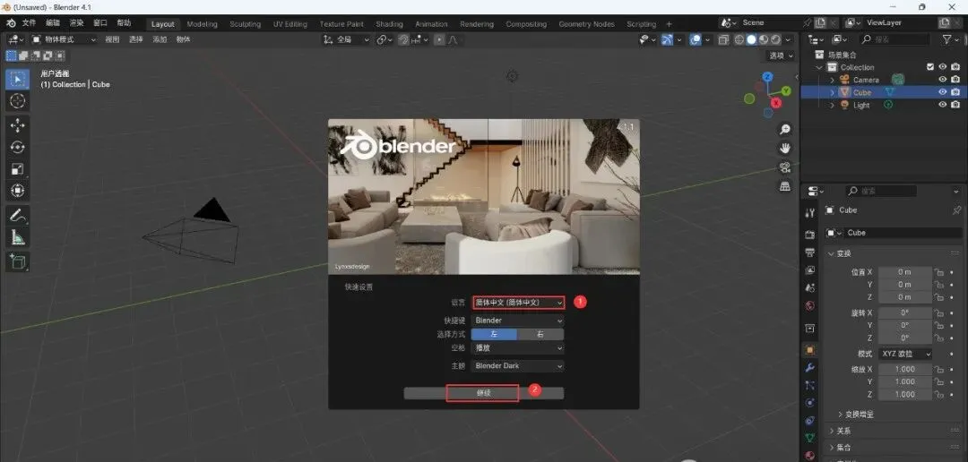
Task: Hide Cube with its eye icon
Action: tap(943, 92)
